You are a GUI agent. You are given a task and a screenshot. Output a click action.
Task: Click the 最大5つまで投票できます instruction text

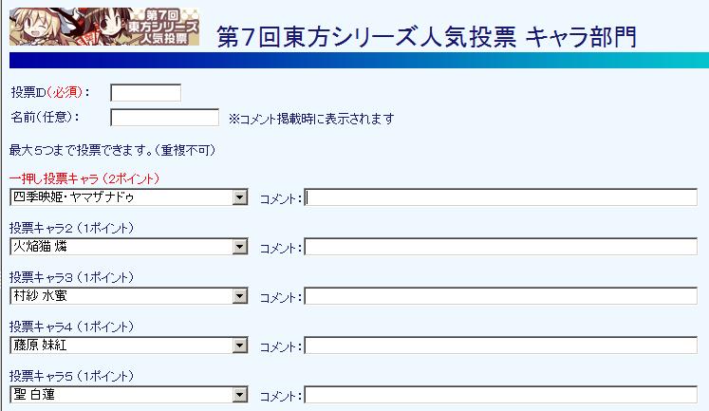coord(112,149)
